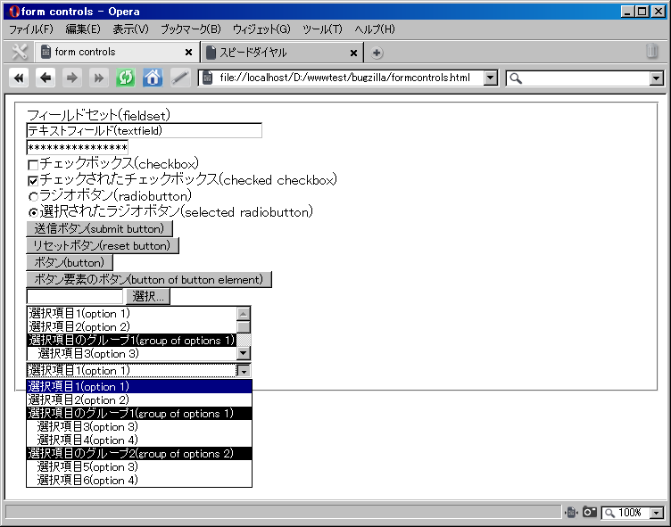Choose 選択項目4(option 4) in dropdown list

pos(139,441)
